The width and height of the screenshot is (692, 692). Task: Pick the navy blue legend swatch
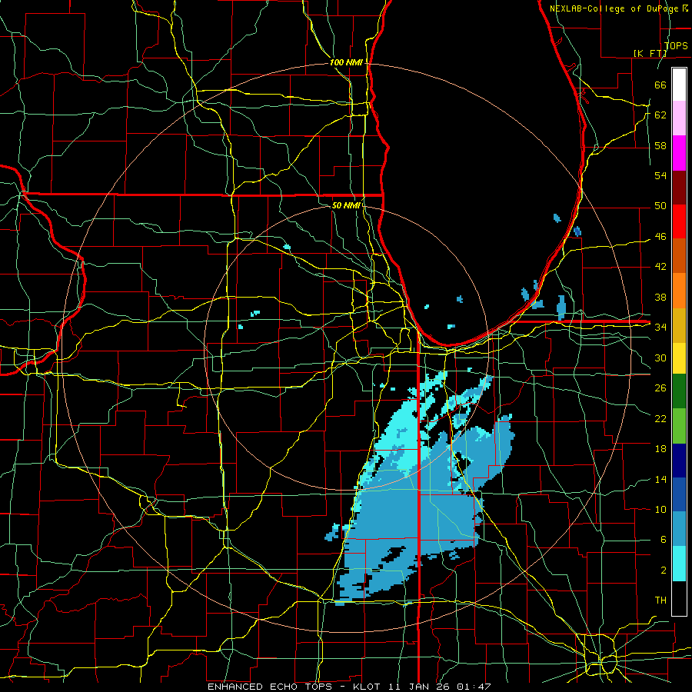pos(679,461)
